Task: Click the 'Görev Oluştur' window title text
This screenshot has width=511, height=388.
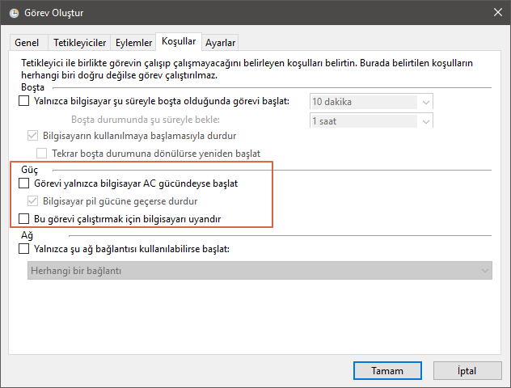Action: point(54,13)
